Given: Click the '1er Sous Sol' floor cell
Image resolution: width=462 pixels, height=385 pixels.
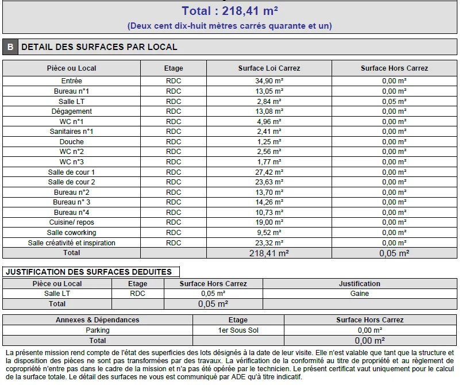Looking at the screenshot, I should pyautogui.click(x=238, y=330).
